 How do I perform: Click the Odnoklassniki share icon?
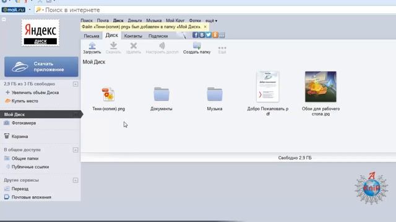coord(215,35)
